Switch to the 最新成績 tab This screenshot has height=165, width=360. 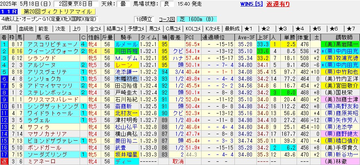click(x=232, y=28)
